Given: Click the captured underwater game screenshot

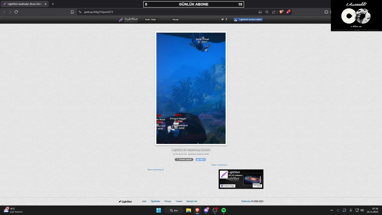Looking at the screenshot, I should tap(191, 88).
